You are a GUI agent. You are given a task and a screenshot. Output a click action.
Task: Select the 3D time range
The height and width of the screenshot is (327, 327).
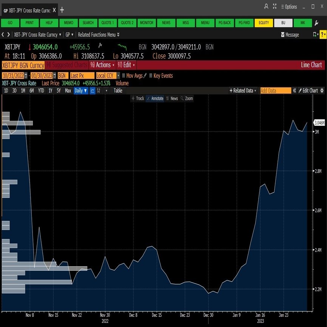[14, 91]
